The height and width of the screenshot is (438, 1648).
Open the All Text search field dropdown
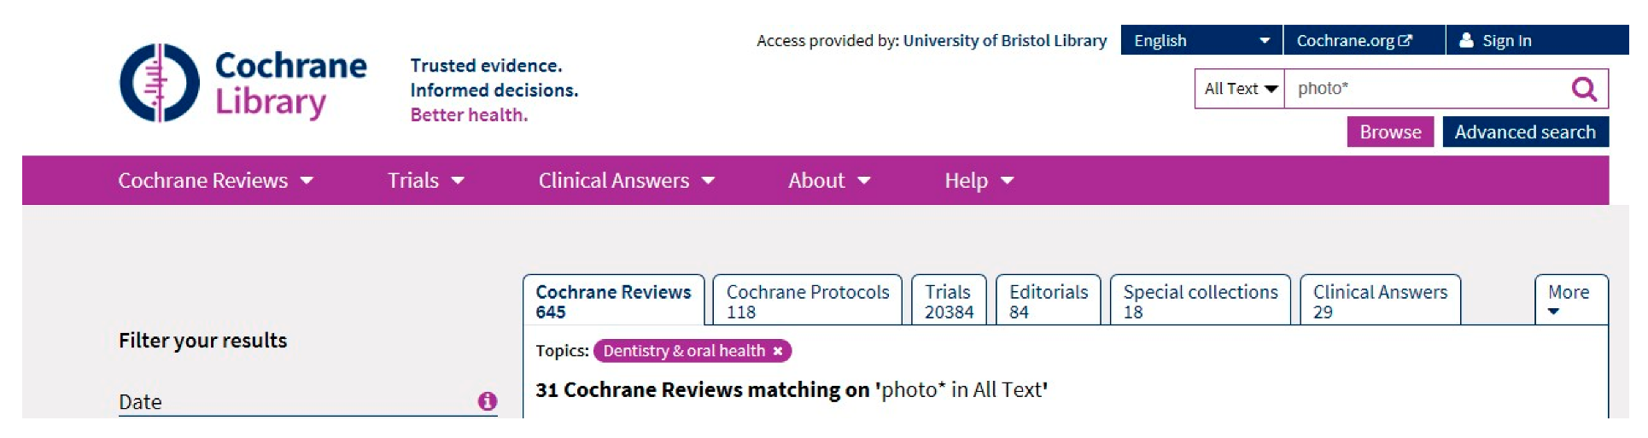click(x=1240, y=89)
